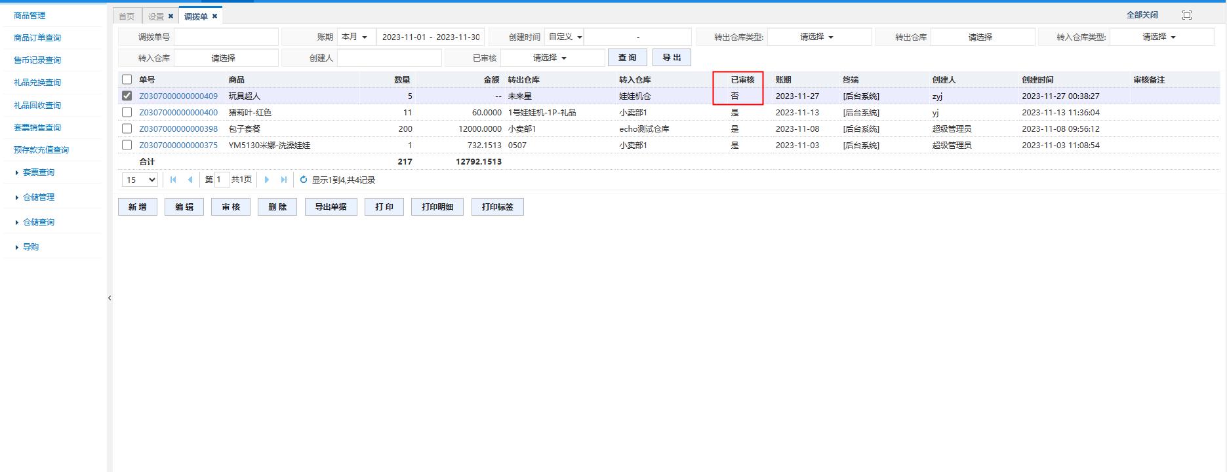The image size is (1227, 472).
Task: Open the 创建时间 自定义 dropdown
Action: (x=564, y=37)
